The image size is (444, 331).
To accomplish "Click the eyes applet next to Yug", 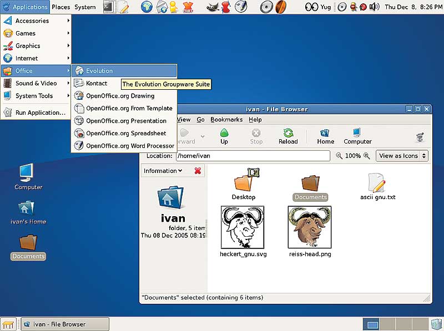I will click(x=311, y=7).
